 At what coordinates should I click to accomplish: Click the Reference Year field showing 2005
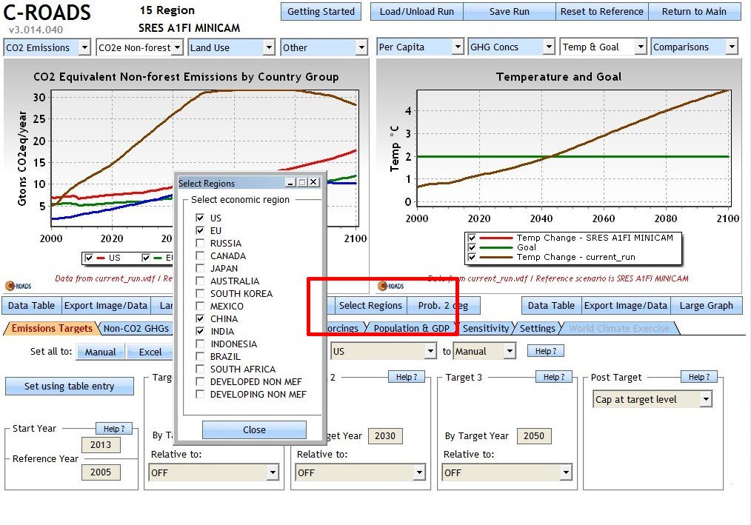pyautogui.click(x=101, y=472)
